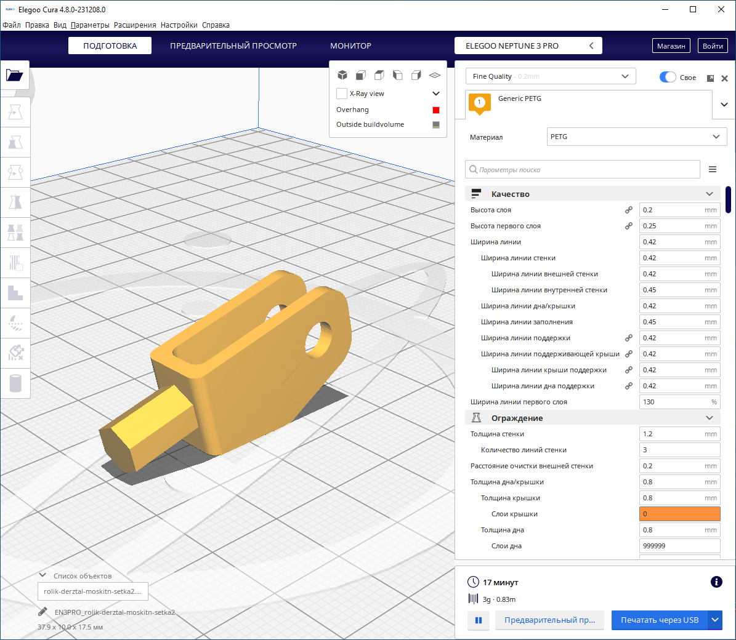
Task: Switch to 'ПРЕДВАРИТЕЛЬНЫЙ ПРОСМОТР' tab
Action: point(233,46)
